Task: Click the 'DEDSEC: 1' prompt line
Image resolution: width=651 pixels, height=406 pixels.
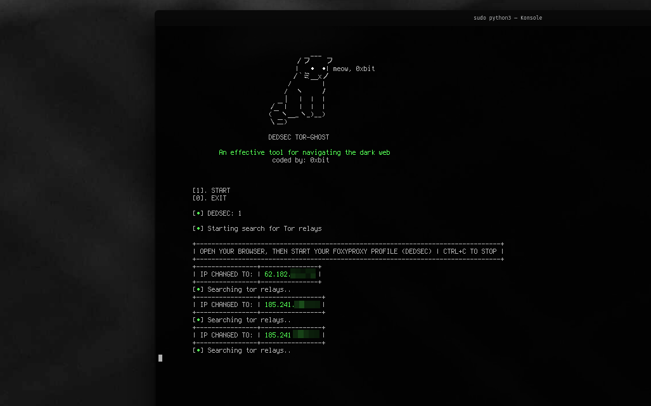Action: point(217,213)
